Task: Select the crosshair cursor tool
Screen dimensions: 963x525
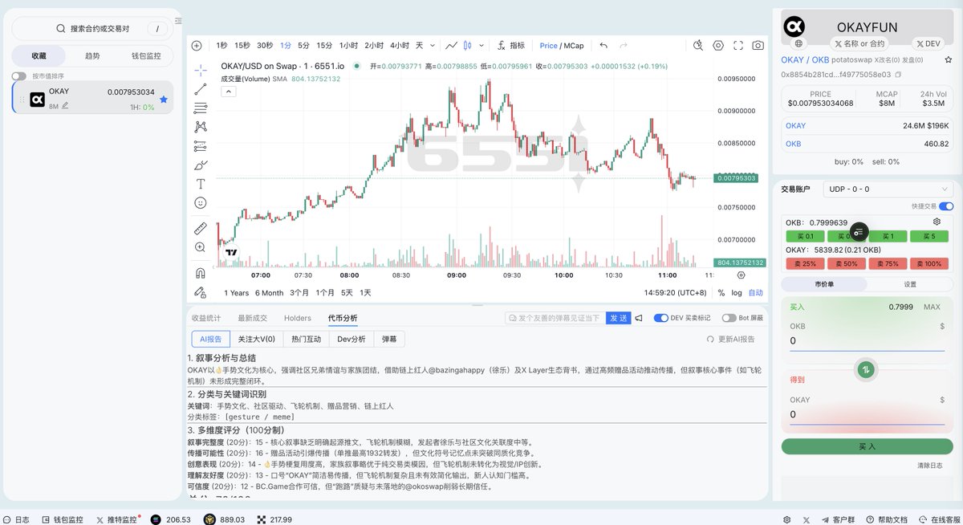Action: [x=201, y=70]
